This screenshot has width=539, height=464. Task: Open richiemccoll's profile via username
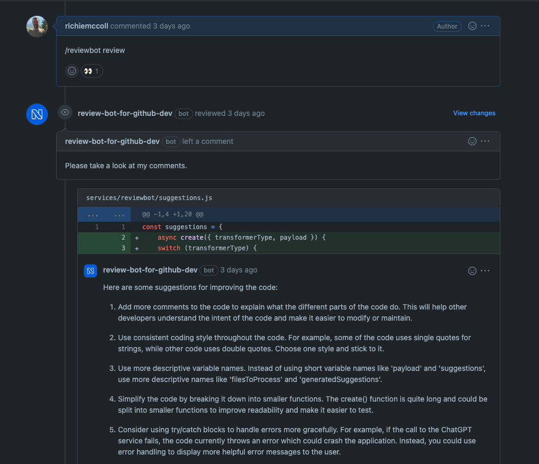coord(87,26)
